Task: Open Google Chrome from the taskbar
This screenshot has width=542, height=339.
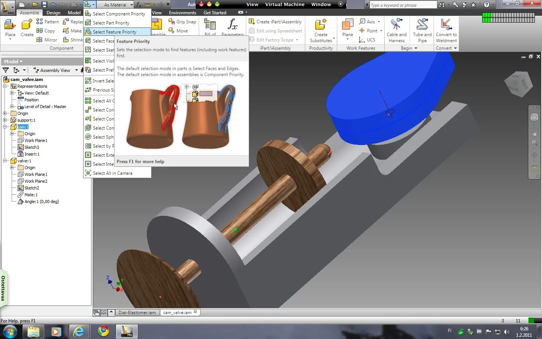Action: click(103, 331)
